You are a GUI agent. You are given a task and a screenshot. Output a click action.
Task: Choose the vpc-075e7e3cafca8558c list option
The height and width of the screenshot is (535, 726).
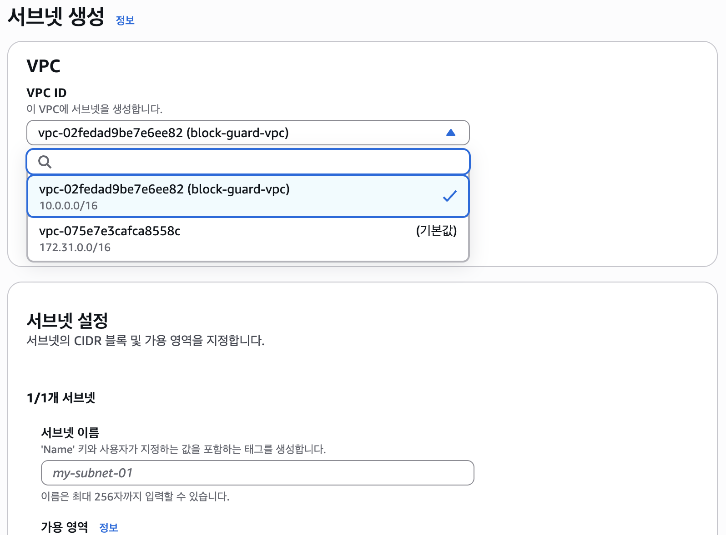coord(110,231)
